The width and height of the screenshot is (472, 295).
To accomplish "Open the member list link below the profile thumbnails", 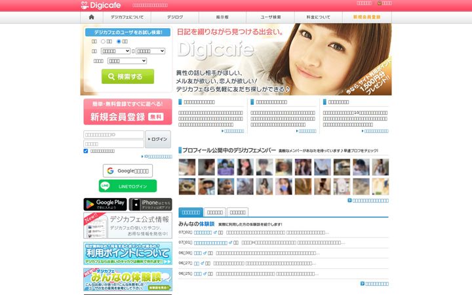I will tap(370, 201).
